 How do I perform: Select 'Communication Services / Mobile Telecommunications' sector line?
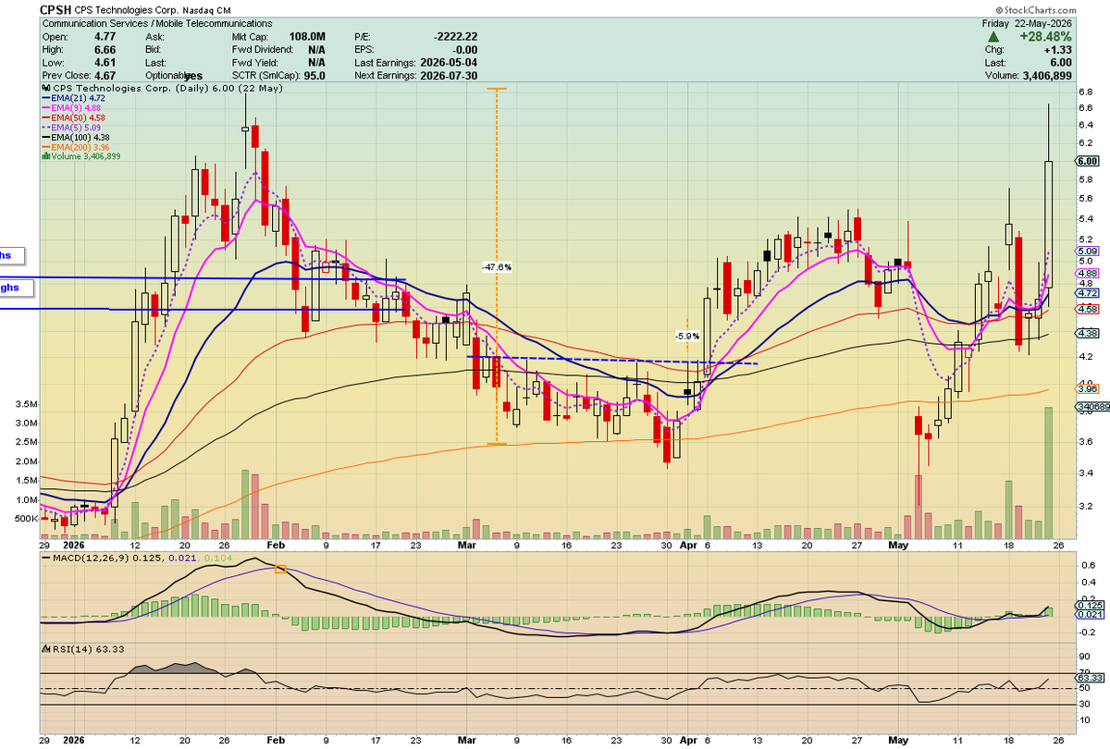157,23
